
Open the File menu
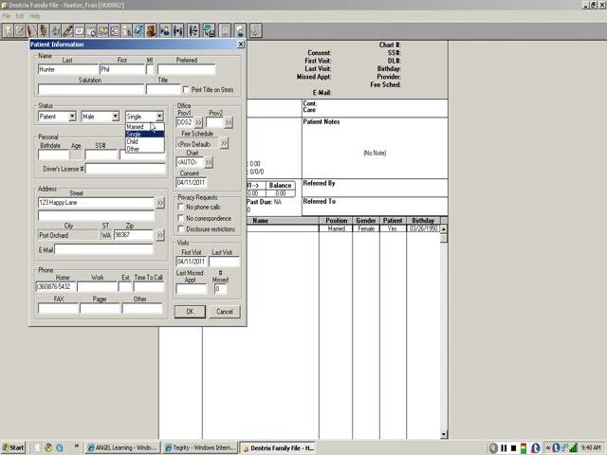tap(7, 16)
